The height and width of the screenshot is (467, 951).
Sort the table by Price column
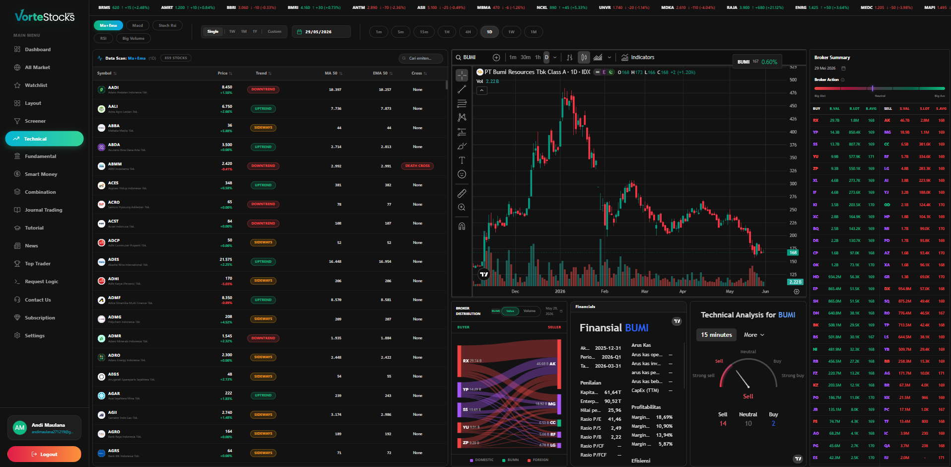pyautogui.click(x=225, y=74)
